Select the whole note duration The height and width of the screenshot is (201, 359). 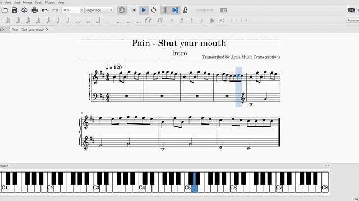[78, 22]
